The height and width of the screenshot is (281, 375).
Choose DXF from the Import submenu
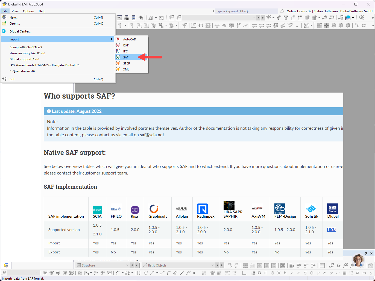pos(126,45)
